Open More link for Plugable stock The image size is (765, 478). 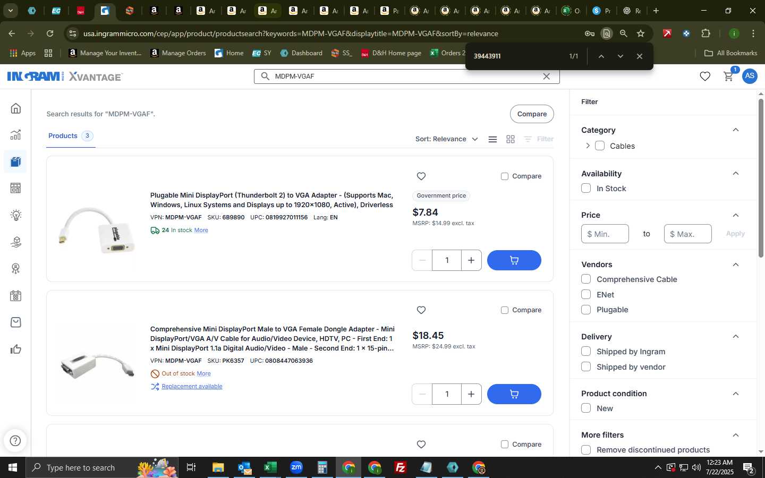(201, 231)
